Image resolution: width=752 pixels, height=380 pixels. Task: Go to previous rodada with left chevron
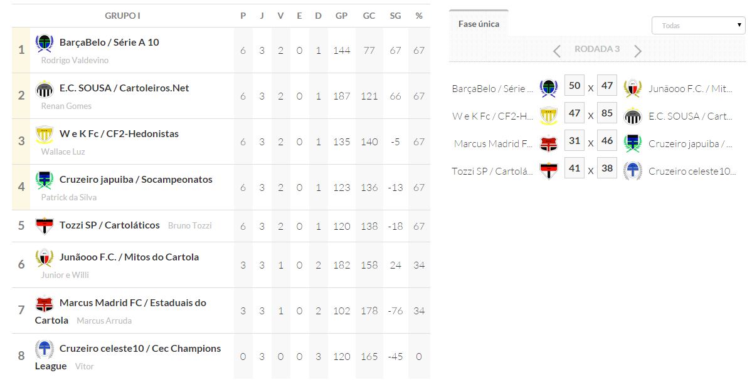(557, 51)
